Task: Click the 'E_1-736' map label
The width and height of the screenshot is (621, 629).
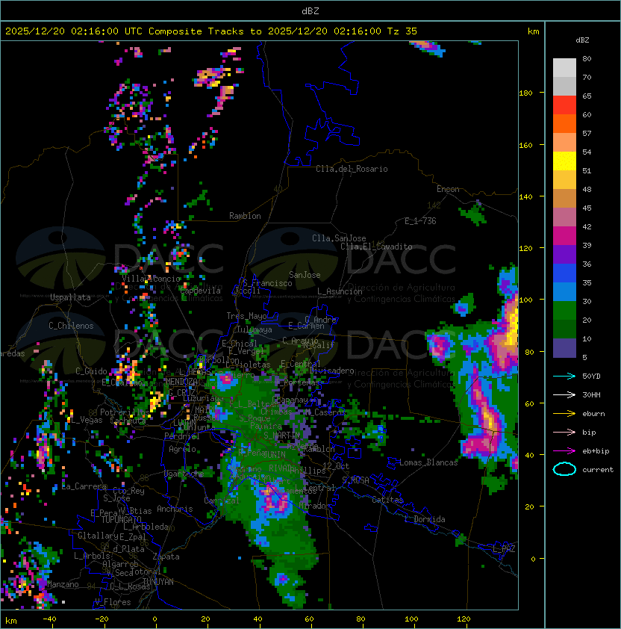Action: coord(420,221)
